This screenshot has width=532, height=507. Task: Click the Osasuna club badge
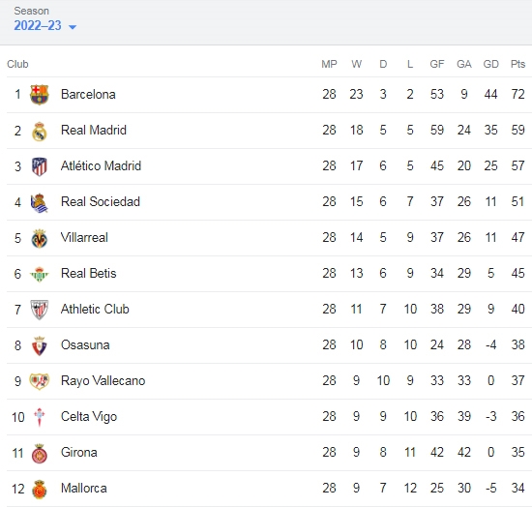[x=39, y=345]
